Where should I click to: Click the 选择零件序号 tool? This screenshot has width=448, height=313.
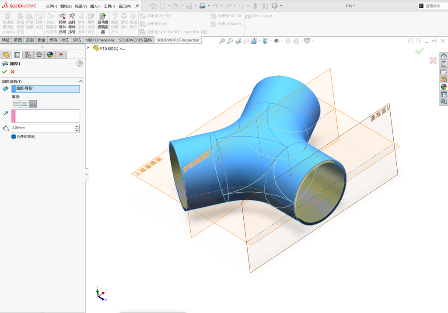click(72, 24)
